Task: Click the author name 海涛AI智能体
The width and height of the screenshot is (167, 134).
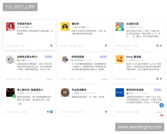Action: (79, 60)
